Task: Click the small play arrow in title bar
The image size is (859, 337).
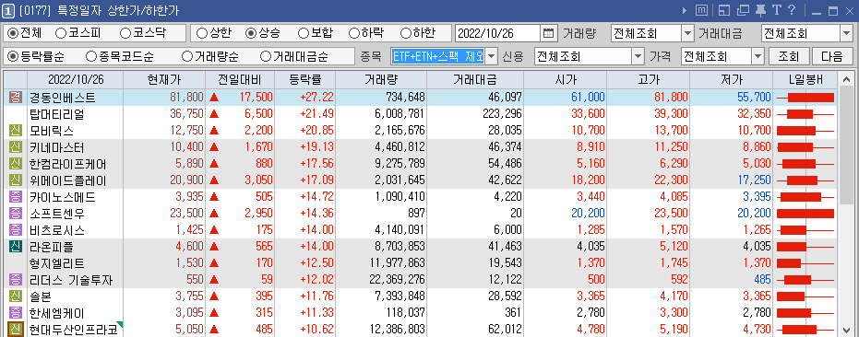Action: click(x=685, y=10)
